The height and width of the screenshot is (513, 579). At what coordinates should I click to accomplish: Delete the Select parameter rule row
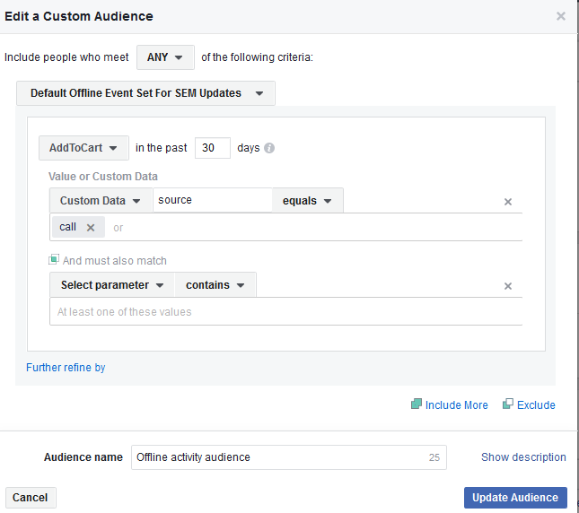507,286
